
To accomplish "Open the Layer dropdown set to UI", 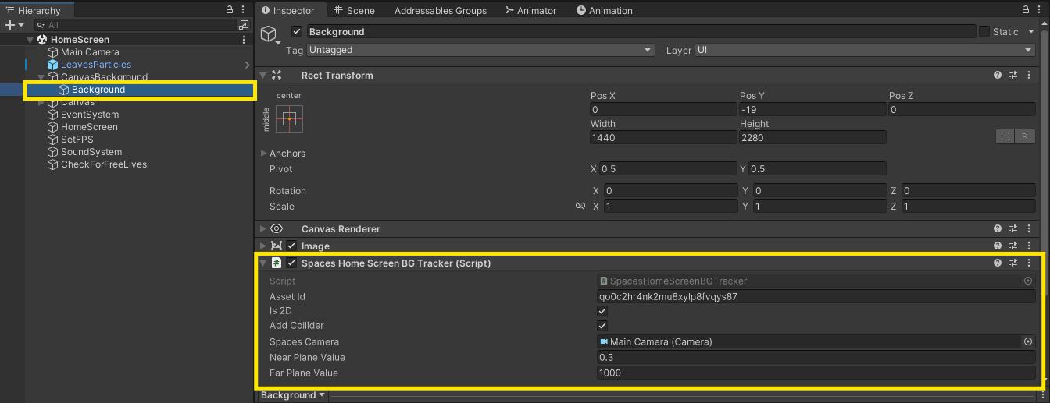I will tap(865, 50).
